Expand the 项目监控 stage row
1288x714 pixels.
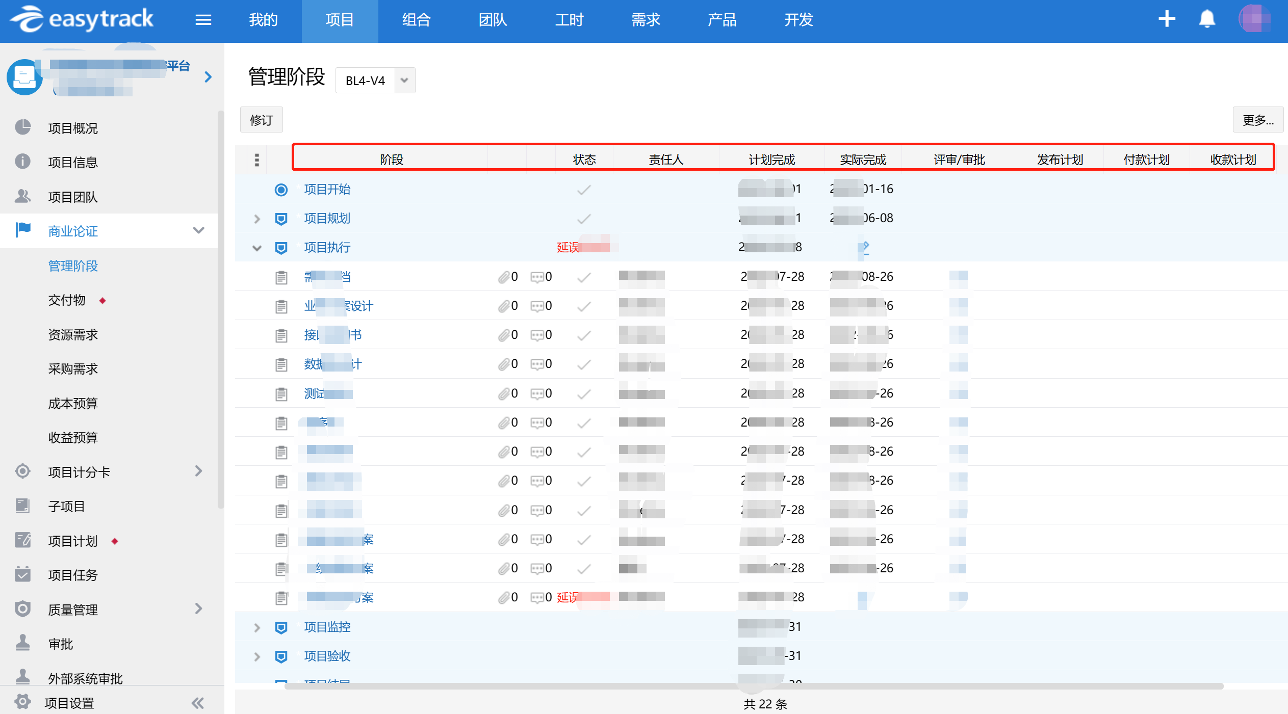pos(257,627)
